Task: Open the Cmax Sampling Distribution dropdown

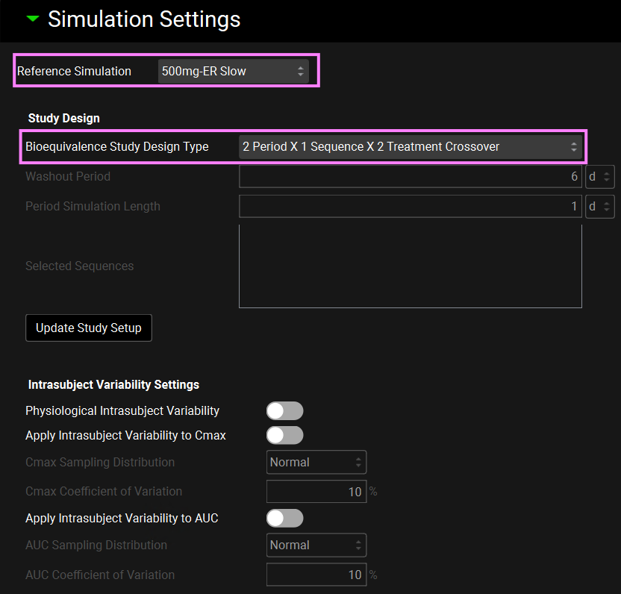Action: [316, 463]
